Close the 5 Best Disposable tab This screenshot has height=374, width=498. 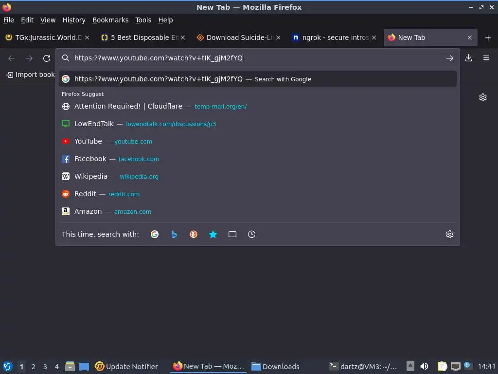coord(183,37)
